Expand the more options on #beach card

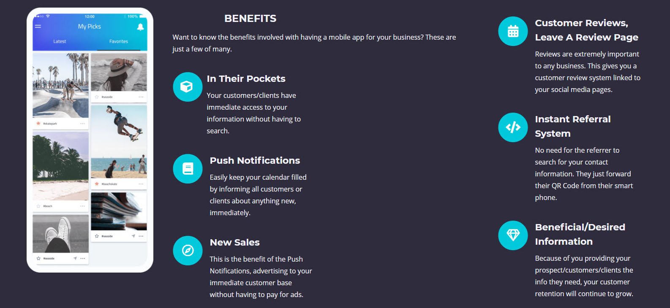(x=82, y=206)
